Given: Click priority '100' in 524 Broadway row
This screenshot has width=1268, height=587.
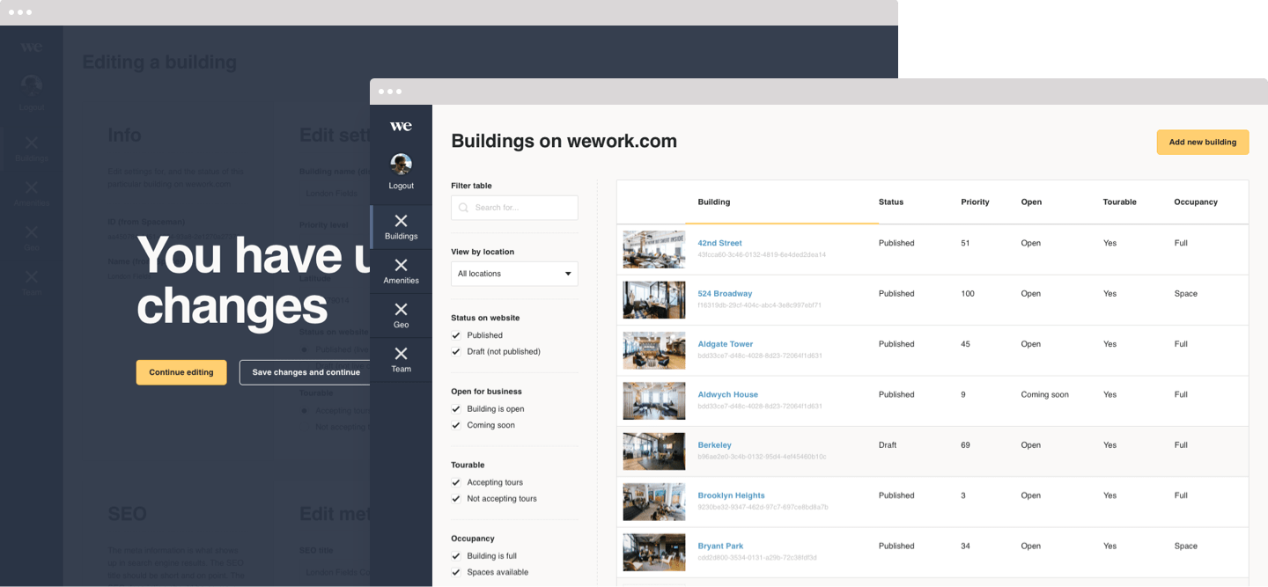Looking at the screenshot, I should [x=968, y=293].
